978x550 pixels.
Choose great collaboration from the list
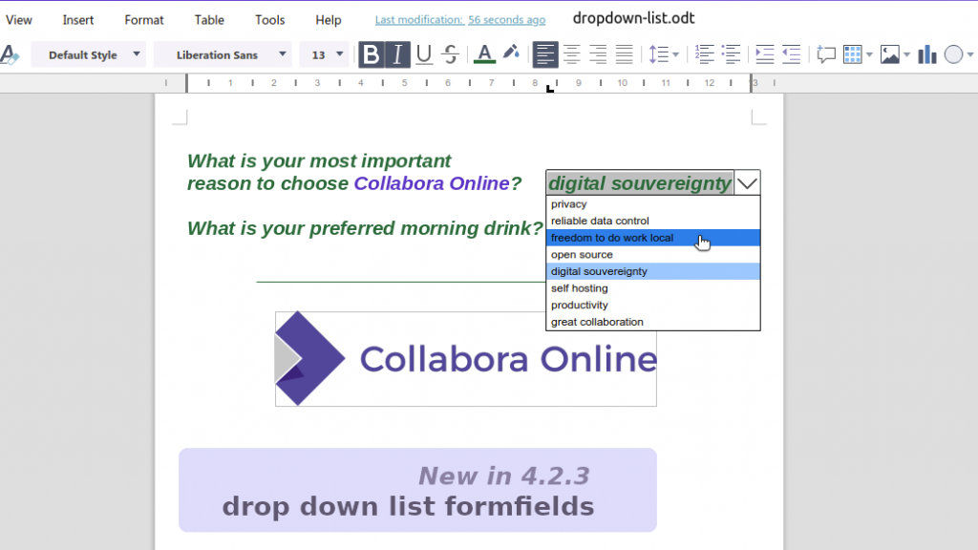point(653,322)
